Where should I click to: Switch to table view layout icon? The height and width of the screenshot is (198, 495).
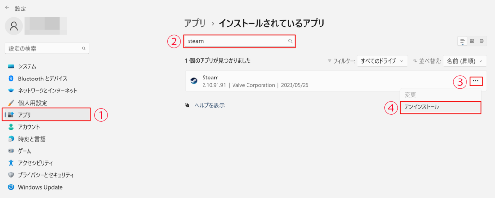click(x=481, y=41)
